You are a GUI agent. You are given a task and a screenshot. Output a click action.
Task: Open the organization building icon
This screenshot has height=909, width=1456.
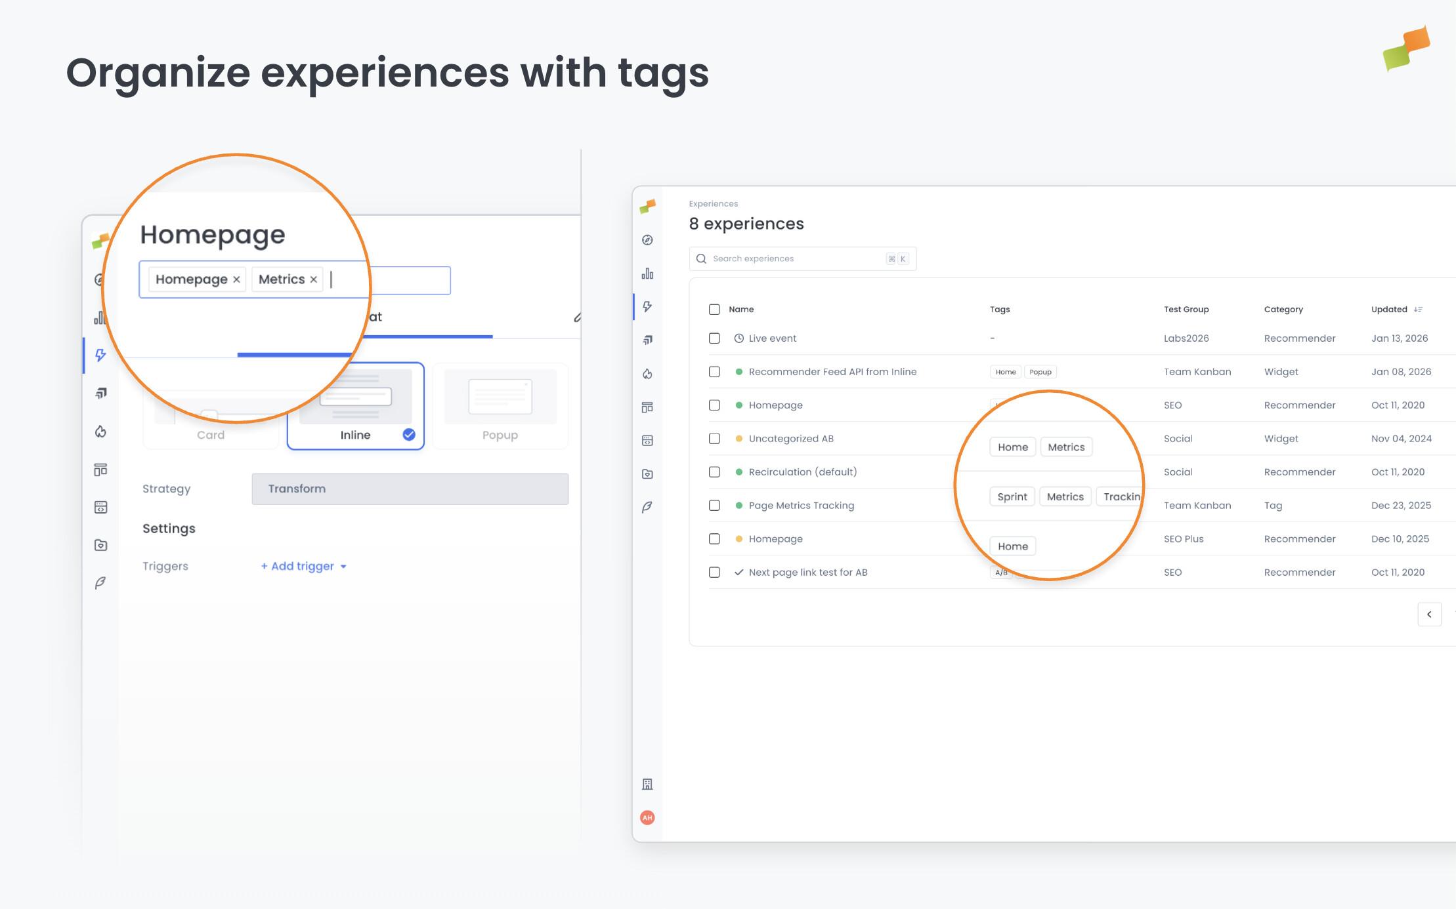click(x=647, y=784)
